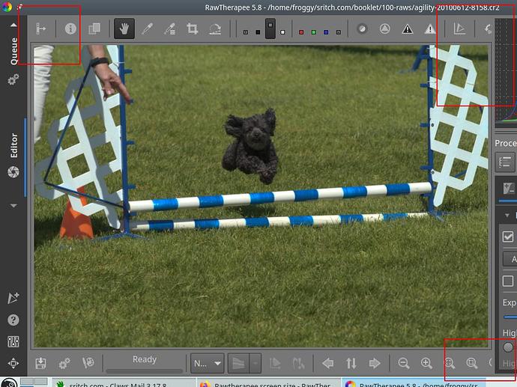Viewport: 517px width, 387px height.
Task: Check the empty checkbox above Exp label
Action: [x=508, y=281]
